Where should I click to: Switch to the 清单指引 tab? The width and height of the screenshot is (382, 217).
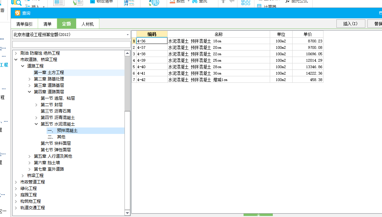pos(24,24)
